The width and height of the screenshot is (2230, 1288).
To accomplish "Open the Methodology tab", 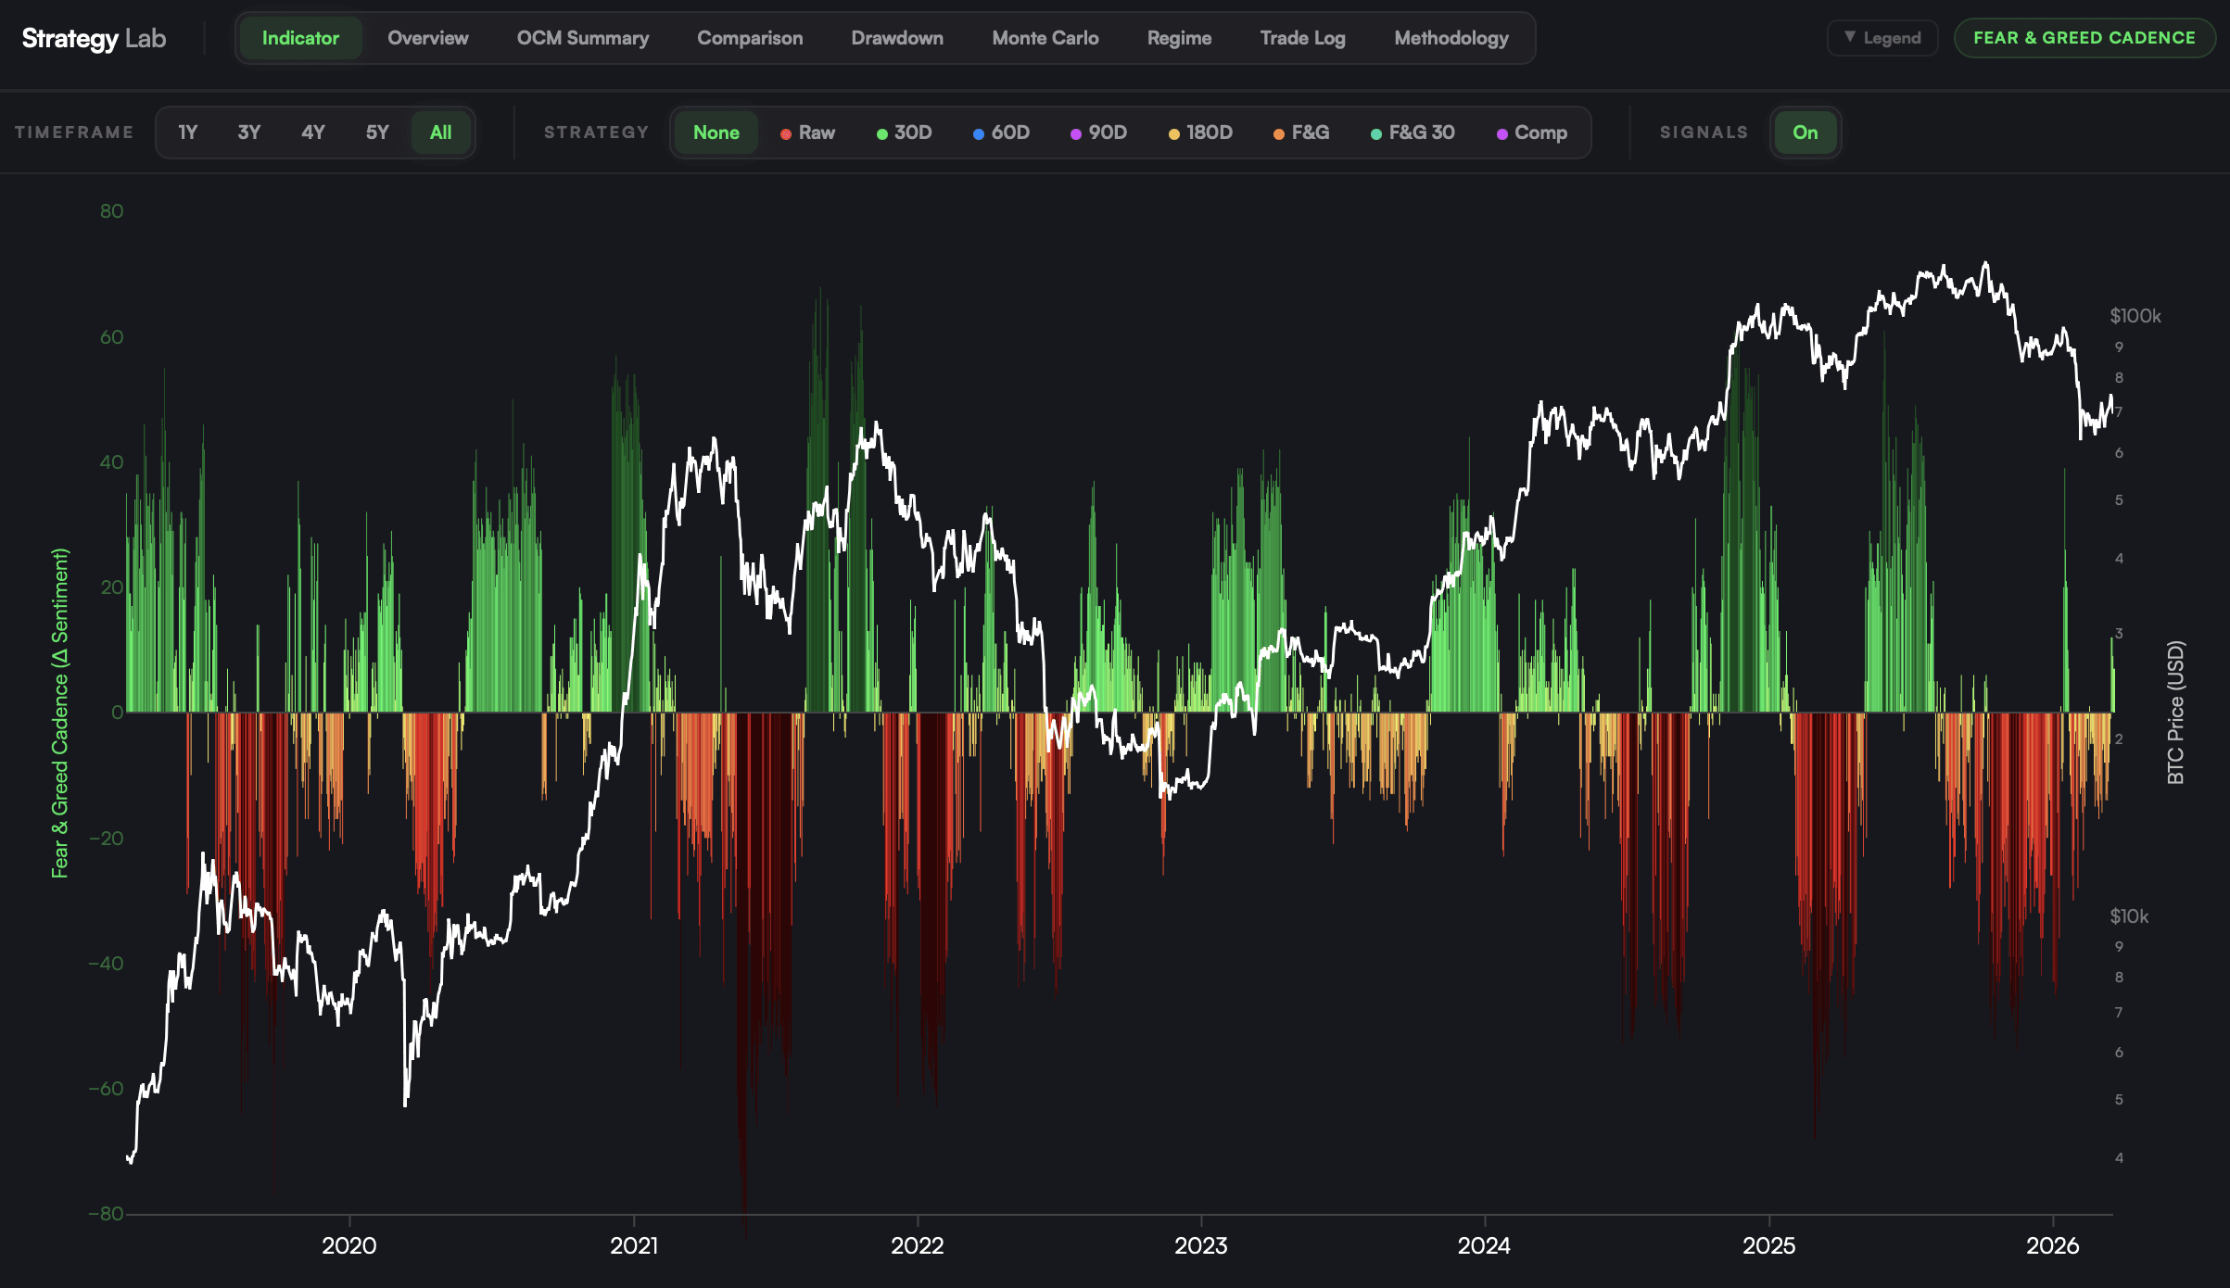I will click(x=1451, y=38).
